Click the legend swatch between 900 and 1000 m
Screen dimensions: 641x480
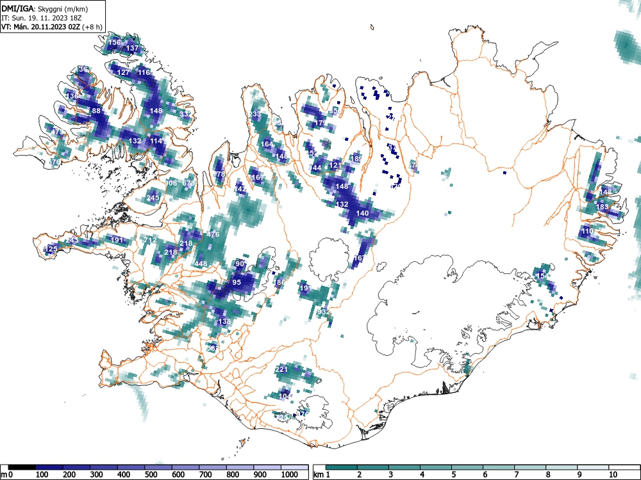[x=267, y=467]
